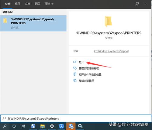The width and height of the screenshot is (152, 130).
Task: Click the 管理员取得所有权 shield icon
Action: coord(75,68)
